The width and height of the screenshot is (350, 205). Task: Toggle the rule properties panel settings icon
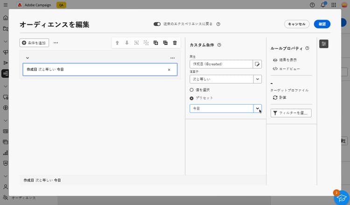(x=324, y=44)
